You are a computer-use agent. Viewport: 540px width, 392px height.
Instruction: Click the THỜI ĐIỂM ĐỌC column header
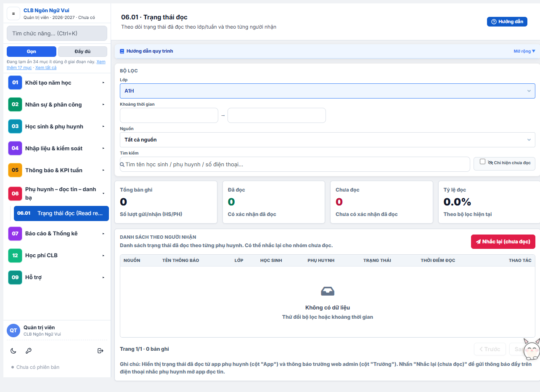[x=438, y=260]
